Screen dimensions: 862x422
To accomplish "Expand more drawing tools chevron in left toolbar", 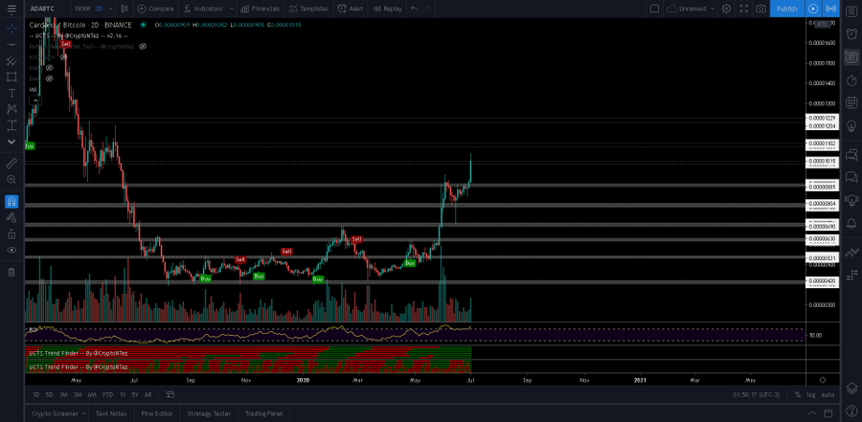I will point(11,142).
